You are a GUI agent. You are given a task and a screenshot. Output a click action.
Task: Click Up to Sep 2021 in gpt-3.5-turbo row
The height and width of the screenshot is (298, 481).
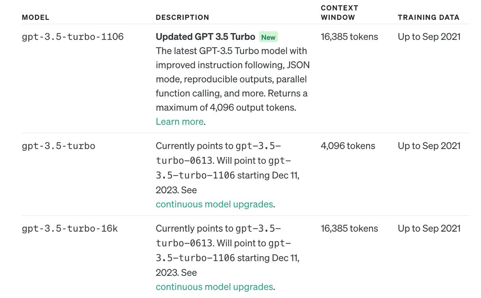point(429,146)
